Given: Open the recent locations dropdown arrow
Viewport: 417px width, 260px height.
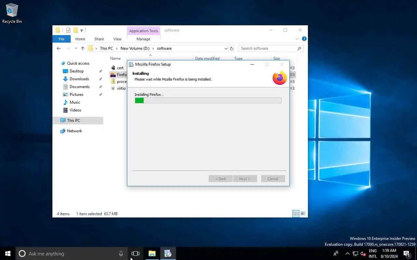Looking at the screenshot, I should [x=76, y=48].
